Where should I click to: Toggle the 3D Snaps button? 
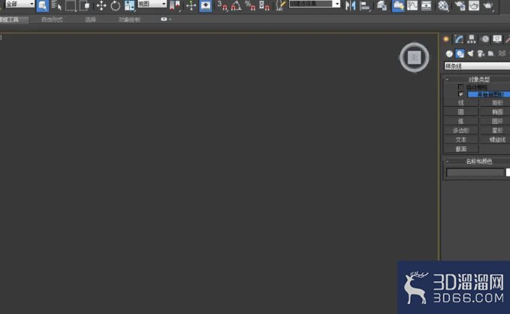coord(222,5)
